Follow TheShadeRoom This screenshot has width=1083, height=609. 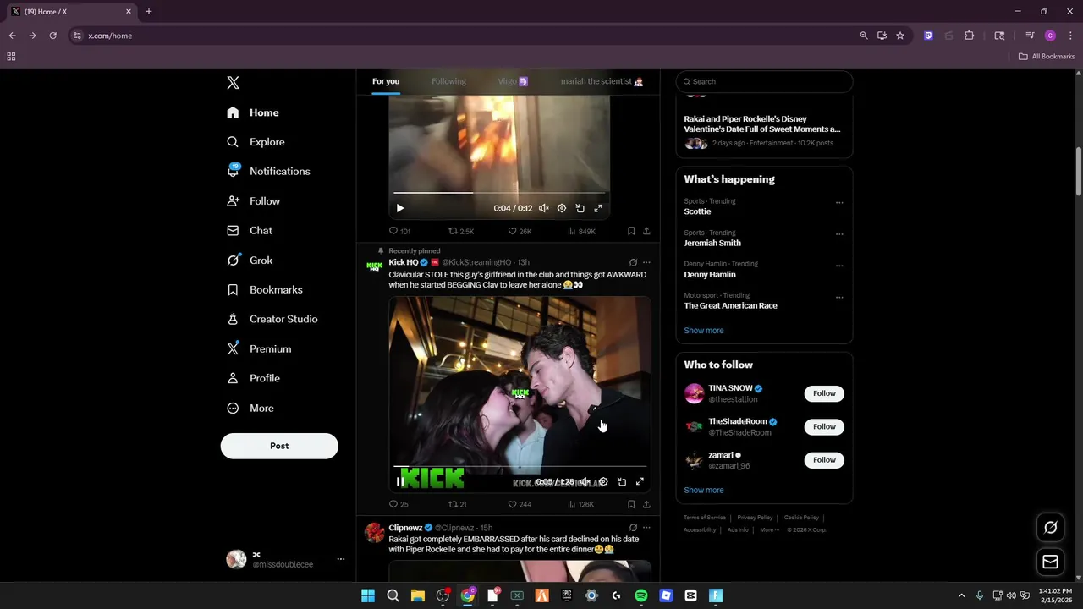click(x=824, y=426)
